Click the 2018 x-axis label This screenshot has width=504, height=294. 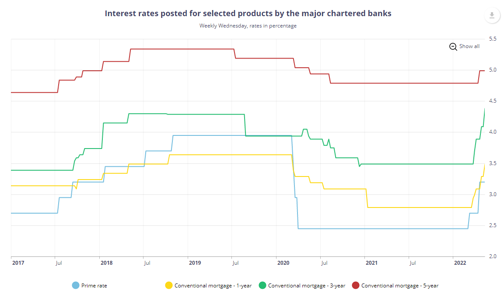tap(106, 263)
